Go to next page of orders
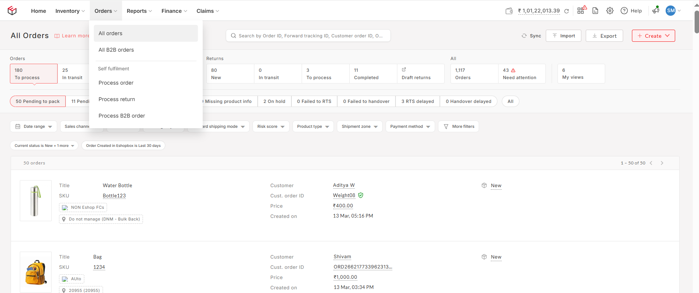 pos(662,163)
